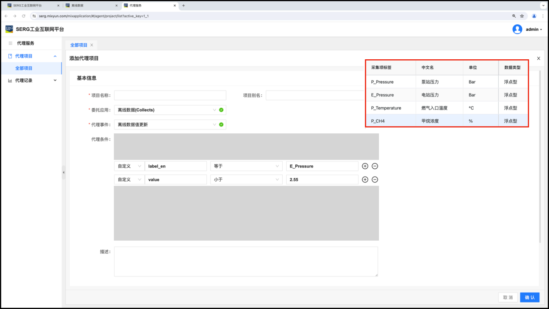The height and width of the screenshot is (309, 549).
Task: Add condition after the value row
Action: click(365, 180)
